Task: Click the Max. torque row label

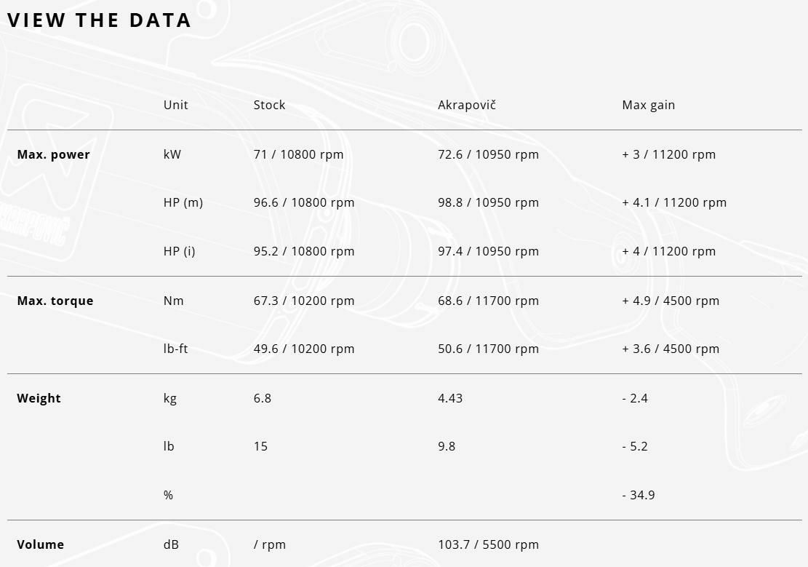Action: click(55, 301)
